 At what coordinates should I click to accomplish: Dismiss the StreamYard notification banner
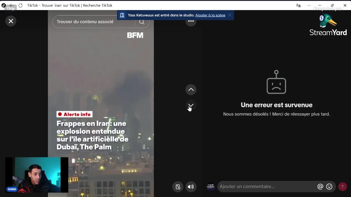coord(230,15)
